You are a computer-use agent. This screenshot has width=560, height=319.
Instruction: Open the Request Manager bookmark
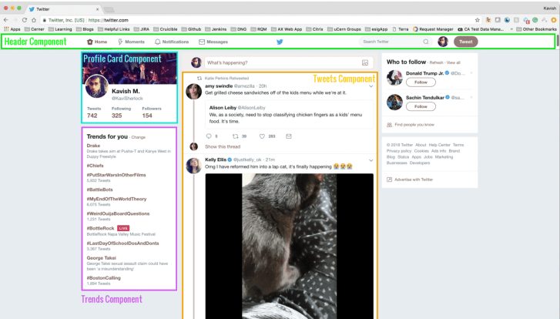(x=433, y=29)
